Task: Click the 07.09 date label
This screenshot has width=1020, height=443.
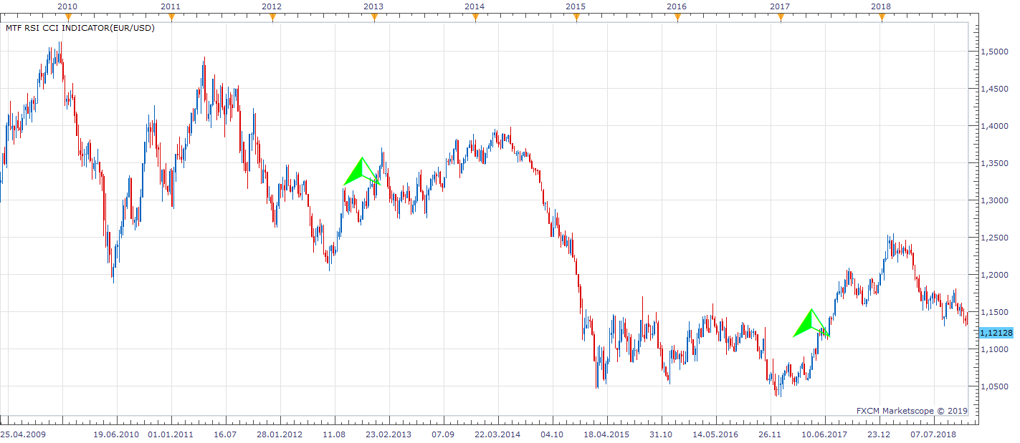Action: point(443,434)
